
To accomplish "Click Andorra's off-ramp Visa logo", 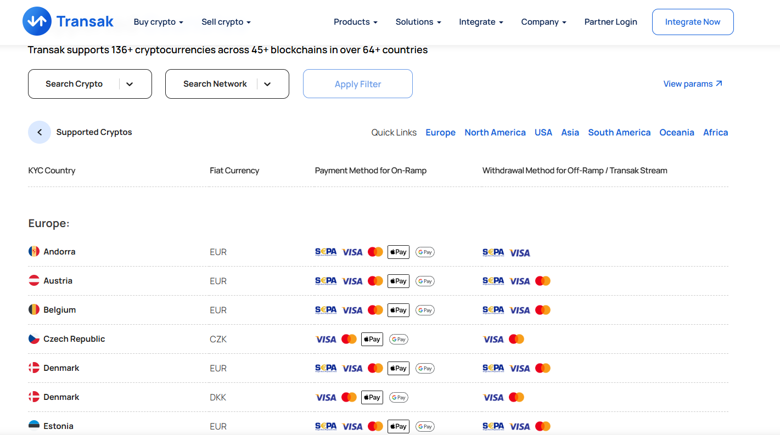I will 520,252.
